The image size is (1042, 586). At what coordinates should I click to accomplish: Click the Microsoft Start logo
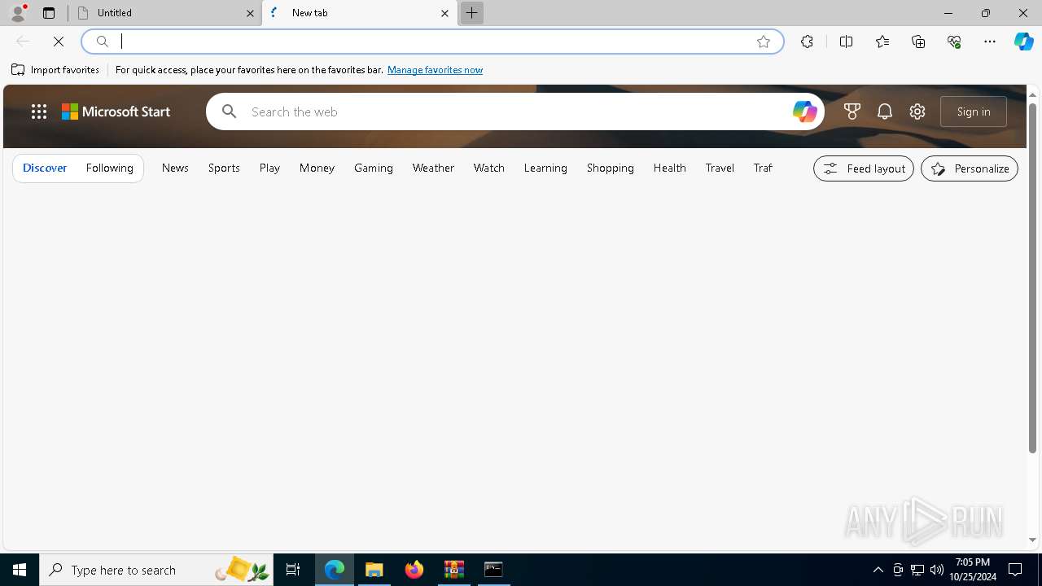click(x=116, y=112)
